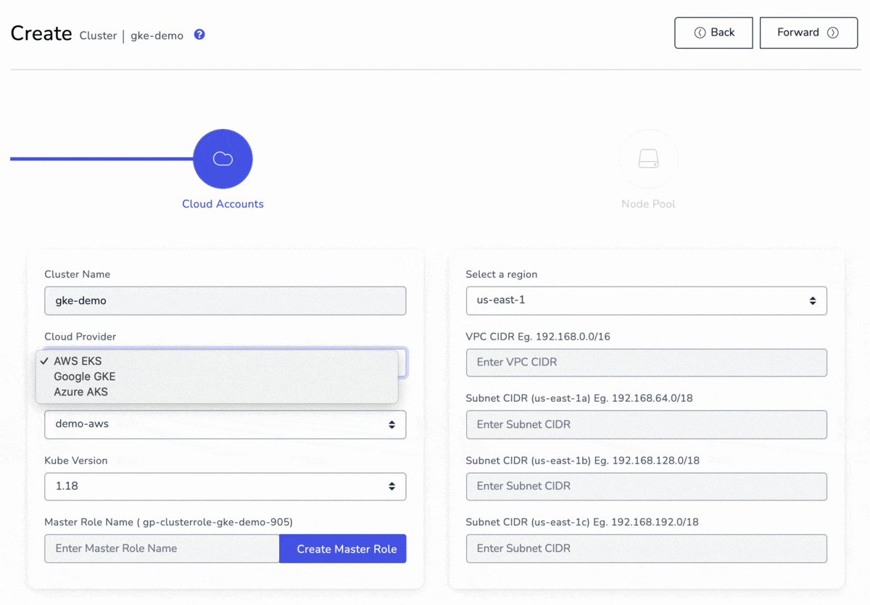
Task: Click the help question mark icon
Action: (199, 34)
